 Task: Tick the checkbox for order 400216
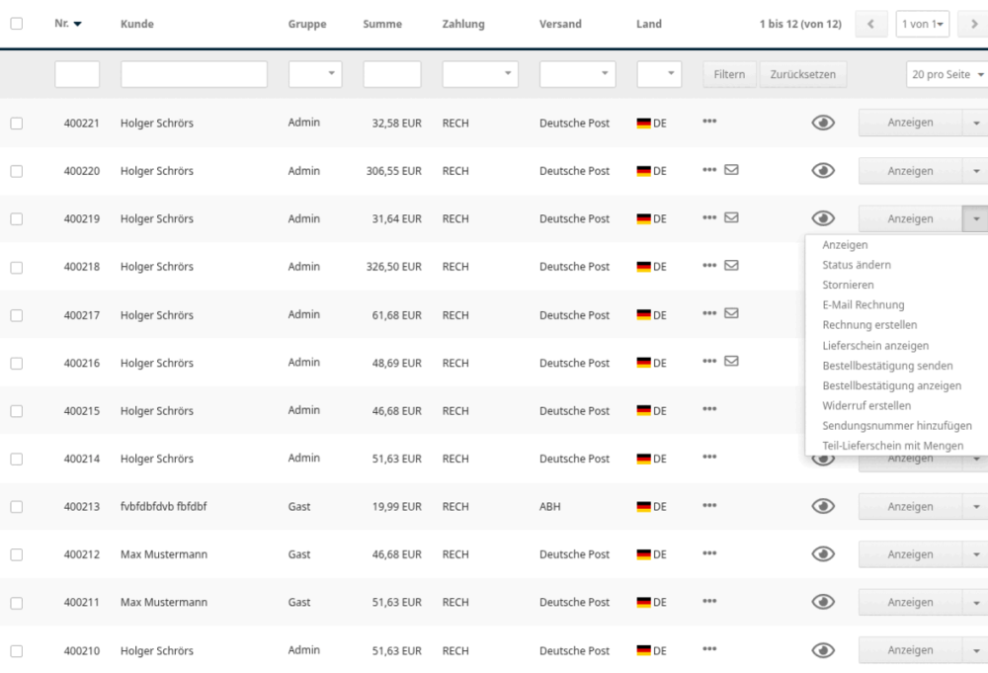pos(17,363)
